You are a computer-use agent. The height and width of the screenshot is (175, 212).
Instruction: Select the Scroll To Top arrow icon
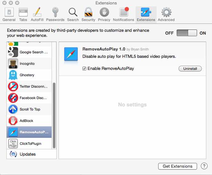click(x=13, y=109)
